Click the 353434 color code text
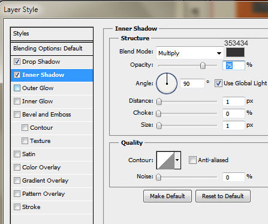The height and width of the screenshot is (224, 268). point(236,43)
